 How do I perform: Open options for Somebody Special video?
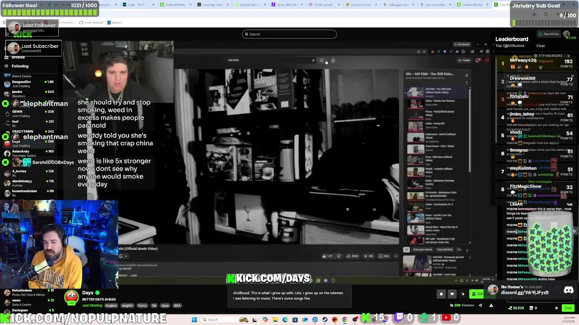470,258
